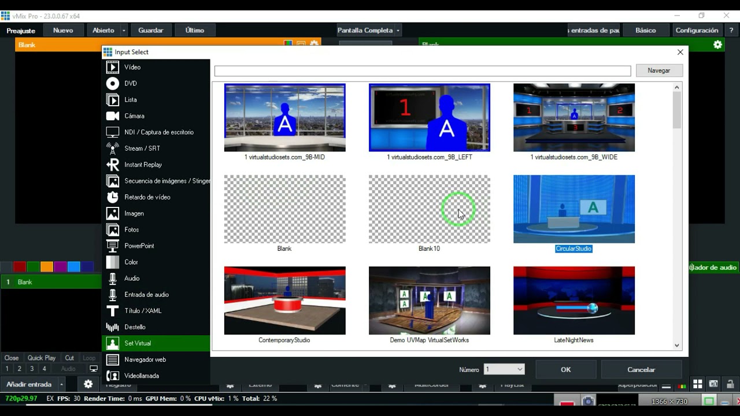Open gear settings on orange Blank preview
740x416 pixels.
point(314,43)
